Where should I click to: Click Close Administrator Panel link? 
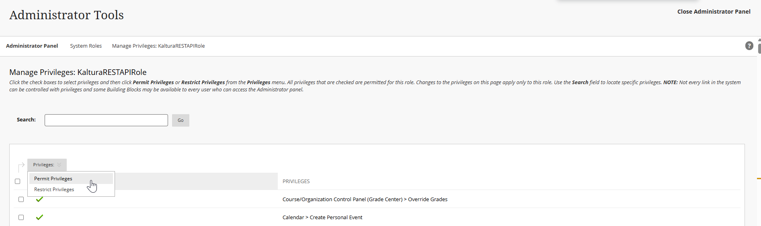pos(714,12)
